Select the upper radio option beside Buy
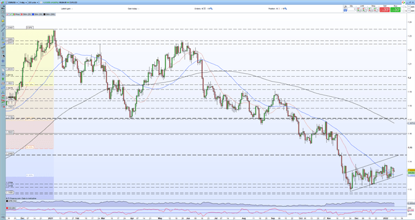 403,7
